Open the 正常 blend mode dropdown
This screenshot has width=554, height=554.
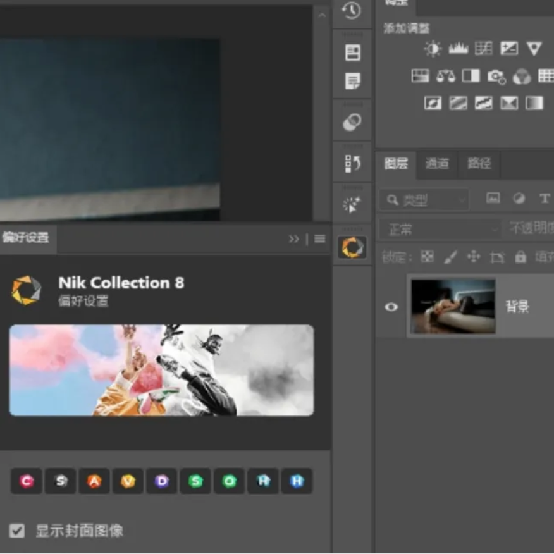point(440,230)
